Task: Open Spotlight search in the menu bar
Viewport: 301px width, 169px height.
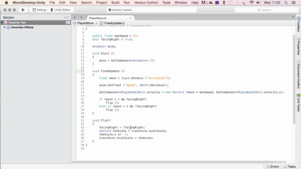Action: coord(286,2)
